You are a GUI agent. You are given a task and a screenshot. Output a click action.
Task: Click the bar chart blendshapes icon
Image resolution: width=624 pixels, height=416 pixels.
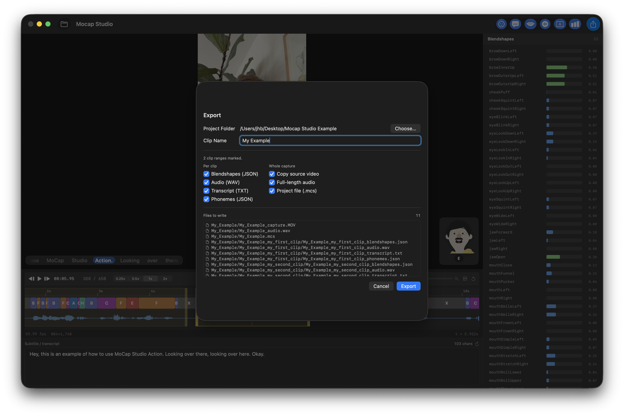[575, 24]
